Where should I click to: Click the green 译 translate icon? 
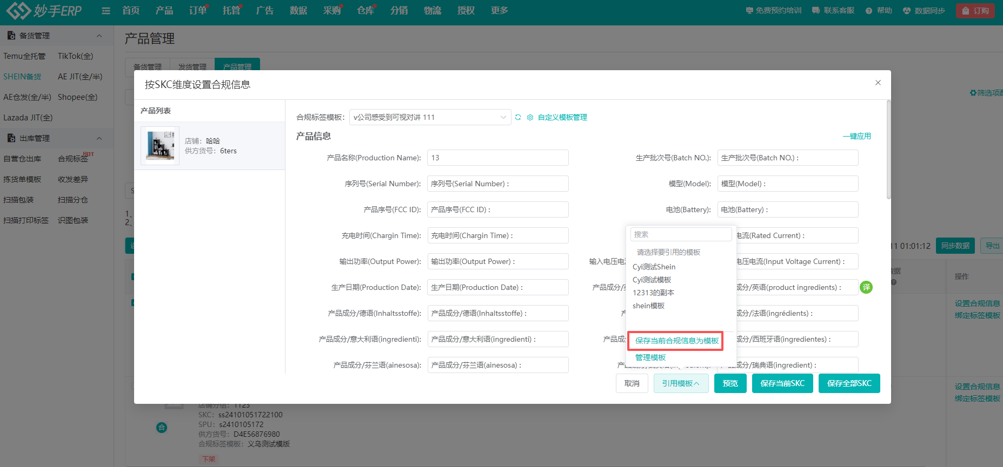[x=866, y=287]
